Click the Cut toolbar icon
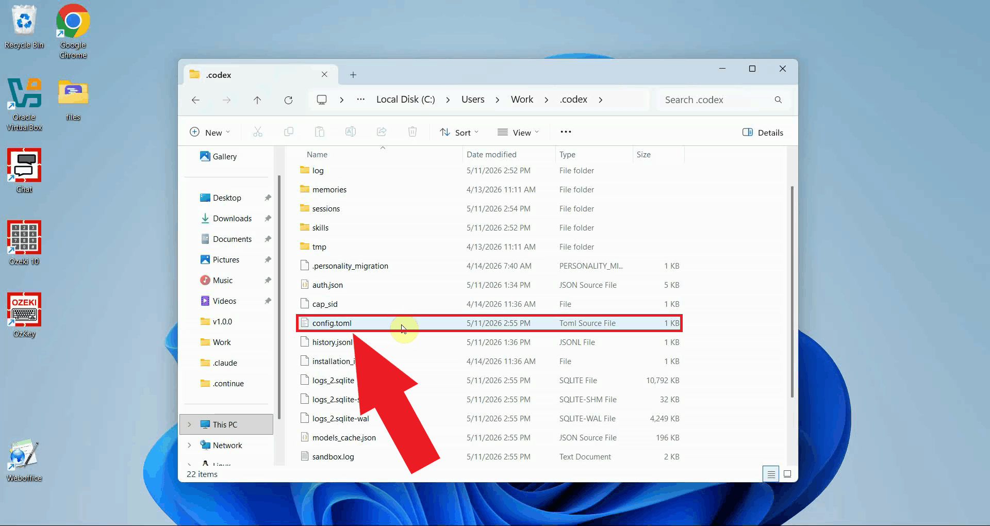 point(258,132)
